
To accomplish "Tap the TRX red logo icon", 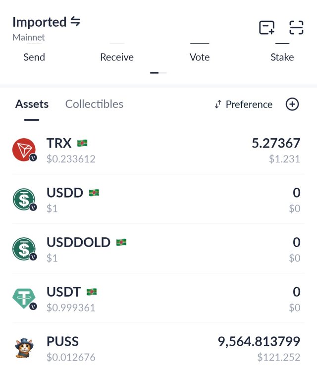I will (x=24, y=150).
